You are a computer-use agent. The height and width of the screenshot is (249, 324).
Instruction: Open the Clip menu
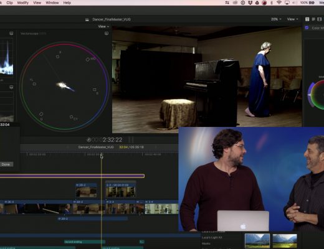pyautogui.click(x=9, y=2)
